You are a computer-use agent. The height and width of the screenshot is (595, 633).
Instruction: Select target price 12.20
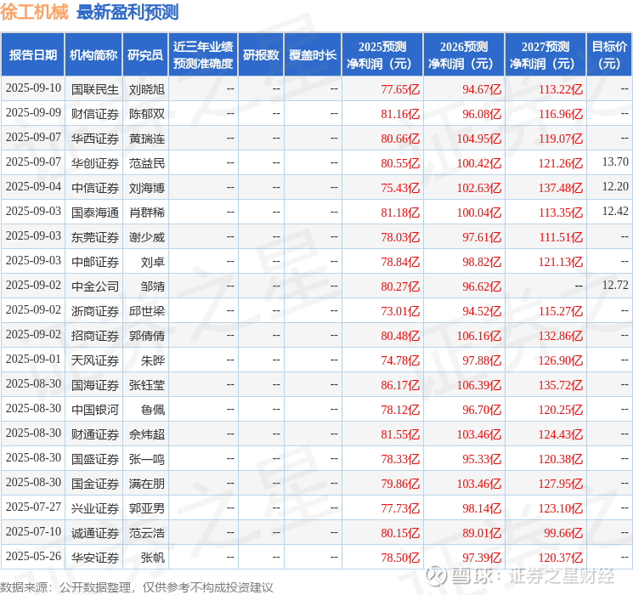615,187
